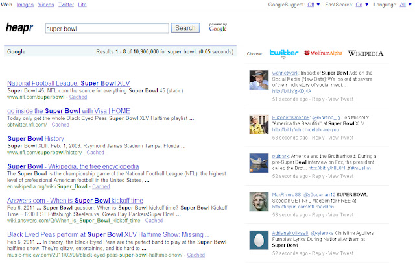Open AdrianeKolikas8 username link

(290, 233)
